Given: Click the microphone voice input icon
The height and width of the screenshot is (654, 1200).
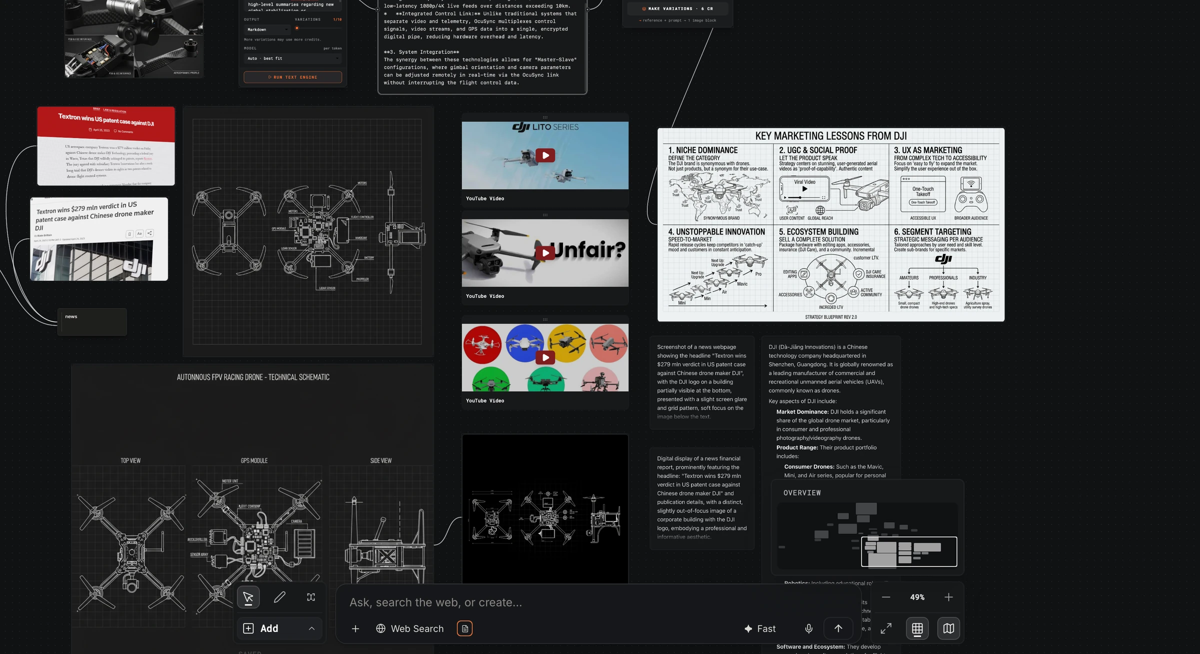Looking at the screenshot, I should coord(808,628).
